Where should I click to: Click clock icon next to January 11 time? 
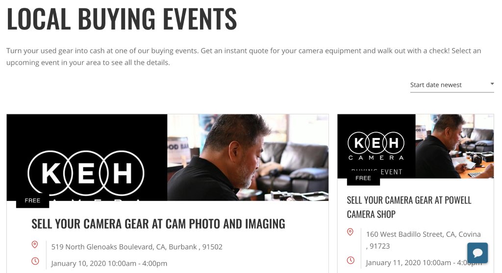coord(351,260)
